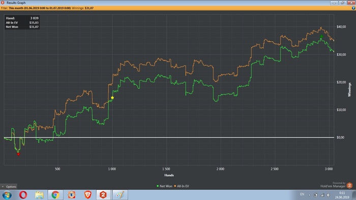Click the '2 500' x-axis tick label
356x200 pixels.
click(275, 169)
